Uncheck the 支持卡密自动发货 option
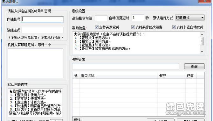Screen dimensions: 213x121 [174, 27]
